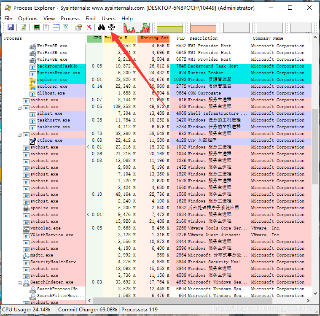This screenshot has width=320, height=316.
Task: Open the Help menu
Action: pos(127,19)
